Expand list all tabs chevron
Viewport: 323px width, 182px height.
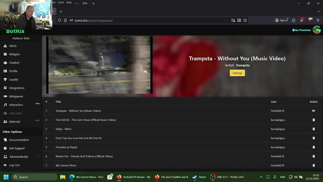point(318,12)
